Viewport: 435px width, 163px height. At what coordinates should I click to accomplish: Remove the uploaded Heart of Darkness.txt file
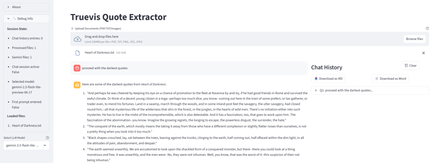coord(424,53)
